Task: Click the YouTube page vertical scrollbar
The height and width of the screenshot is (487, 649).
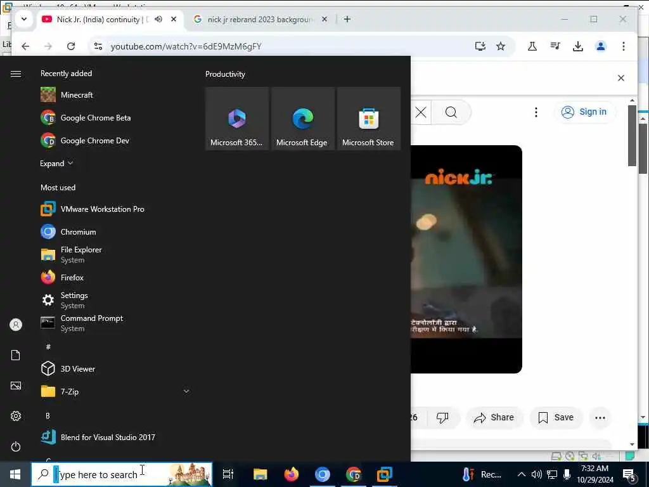Action: tap(632, 135)
